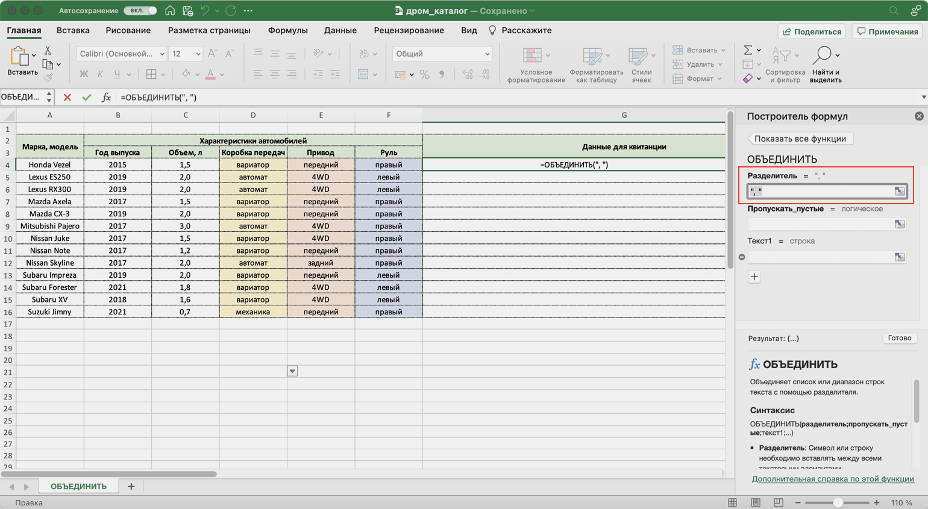Click the percent style icon
The image size is (928, 509).
[x=424, y=75]
